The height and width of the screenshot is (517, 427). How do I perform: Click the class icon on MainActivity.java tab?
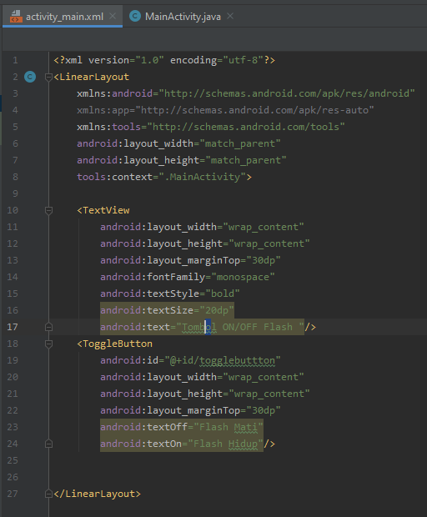[135, 16]
